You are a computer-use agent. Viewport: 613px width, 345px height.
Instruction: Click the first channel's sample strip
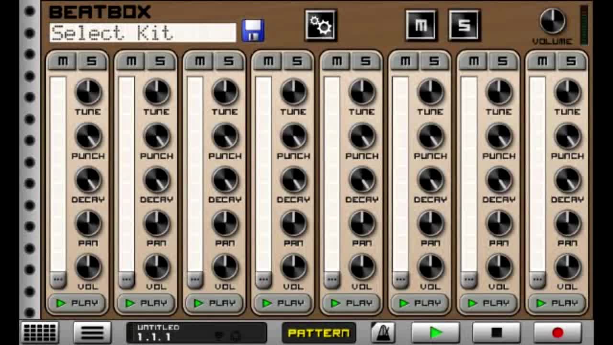click(58, 174)
